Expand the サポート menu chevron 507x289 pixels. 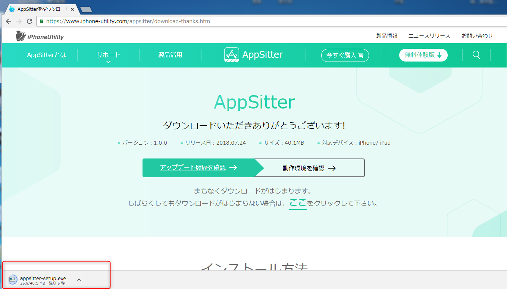pos(108,62)
